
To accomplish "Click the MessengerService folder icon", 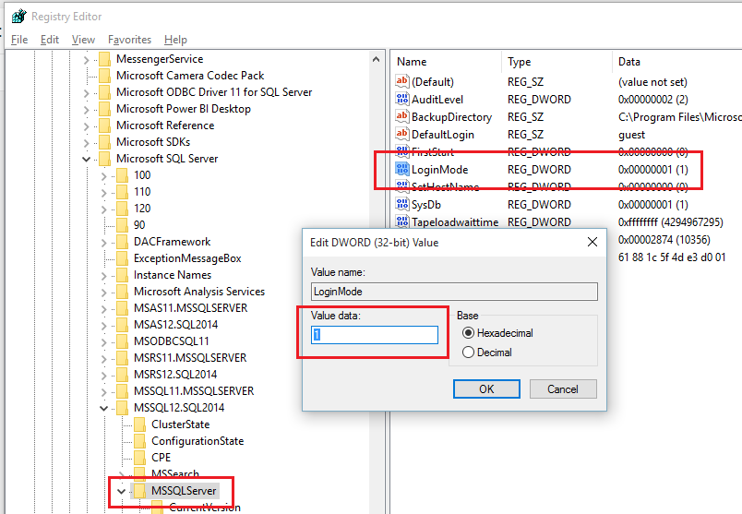I will tap(104, 59).
